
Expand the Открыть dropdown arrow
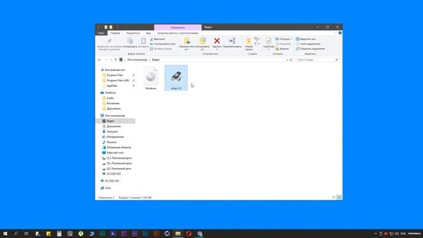[x=291, y=39]
